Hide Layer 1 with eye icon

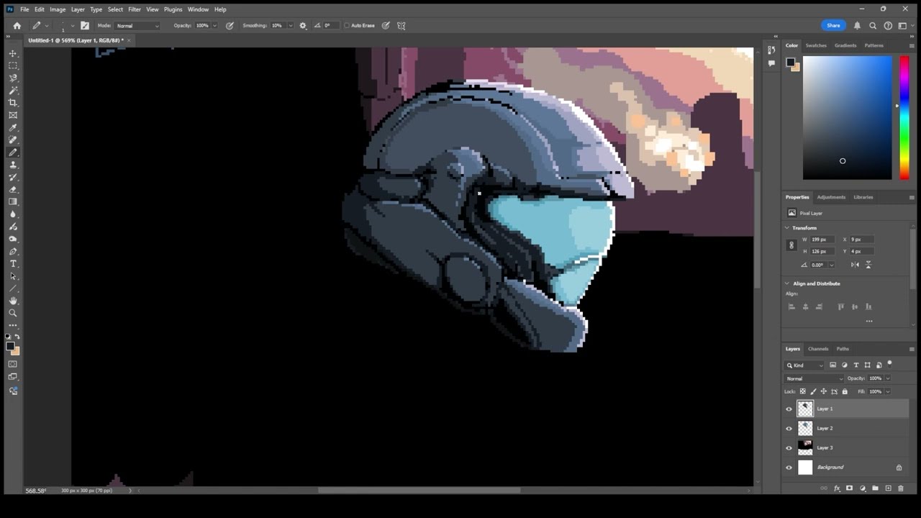tap(789, 409)
